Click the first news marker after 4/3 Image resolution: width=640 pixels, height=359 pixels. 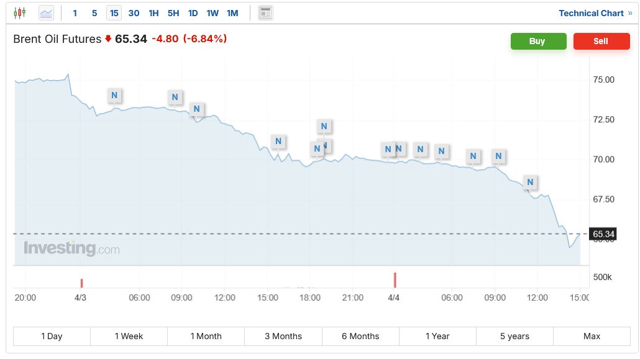click(x=114, y=95)
